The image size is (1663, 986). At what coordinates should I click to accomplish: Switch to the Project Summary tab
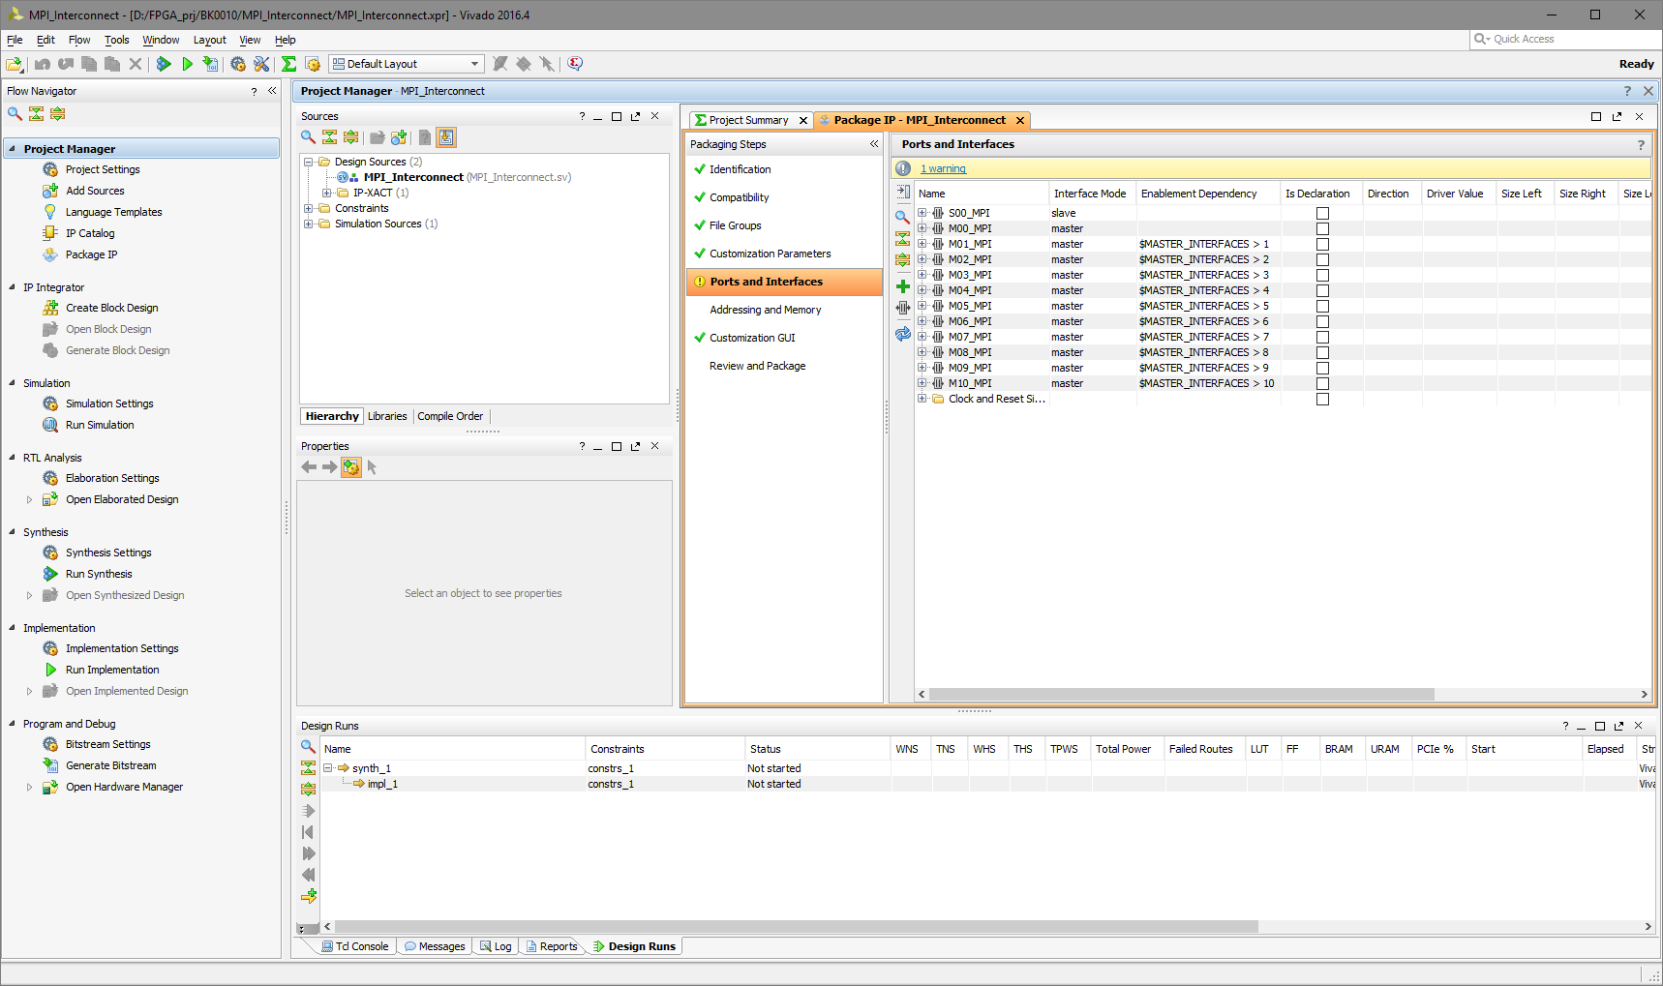coord(748,120)
